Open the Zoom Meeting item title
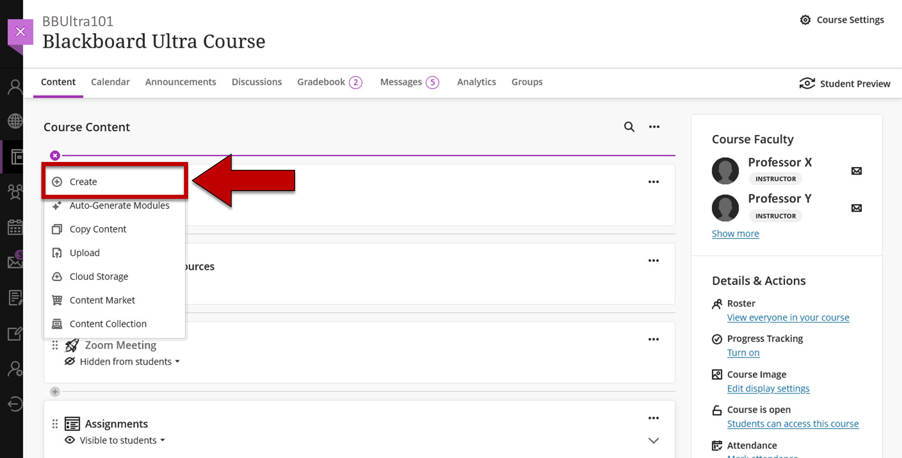This screenshot has height=458, width=902. tap(120, 345)
